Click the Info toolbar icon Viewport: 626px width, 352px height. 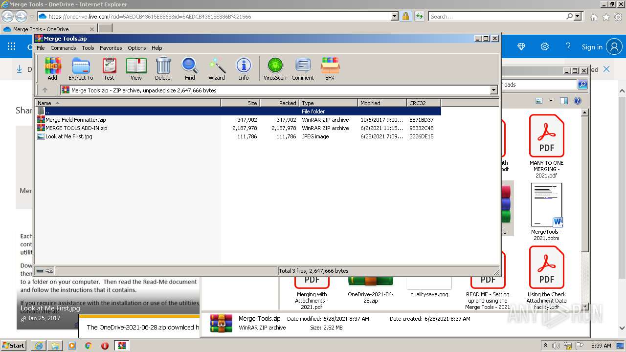244,69
